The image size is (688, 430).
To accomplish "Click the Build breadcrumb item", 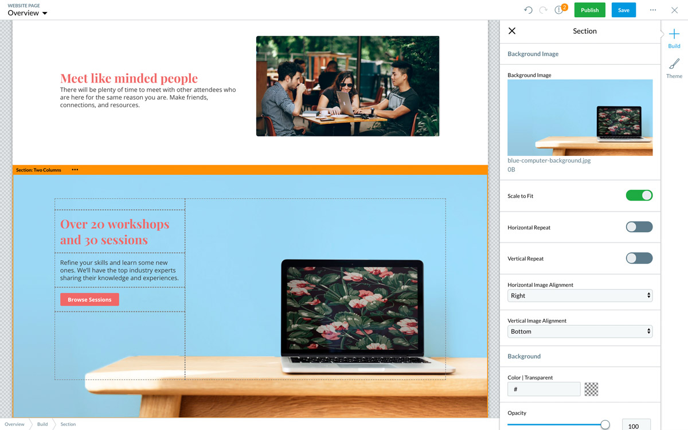I will click(42, 424).
